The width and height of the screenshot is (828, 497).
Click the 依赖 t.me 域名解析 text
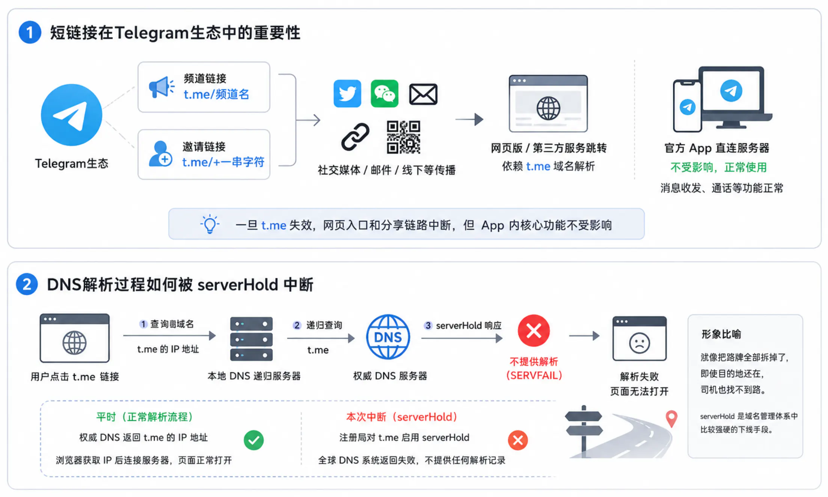point(548,166)
